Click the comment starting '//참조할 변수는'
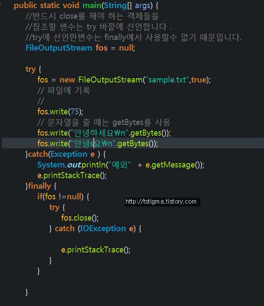264x306 pixels. coord(98,27)
